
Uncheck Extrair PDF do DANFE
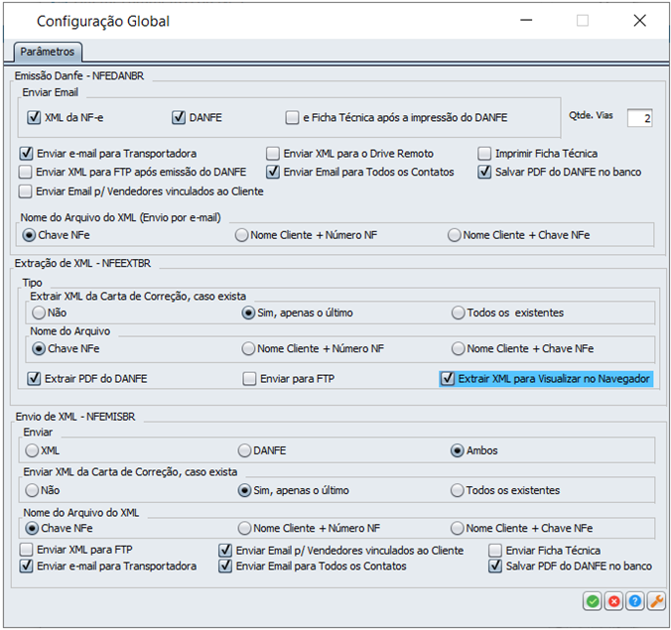(35, 378)
